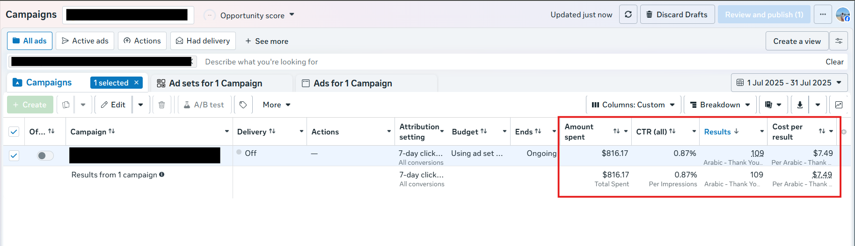Click the duplicate icon next to Create
Screen dimensions: 855x246
(x=66, y=105)
